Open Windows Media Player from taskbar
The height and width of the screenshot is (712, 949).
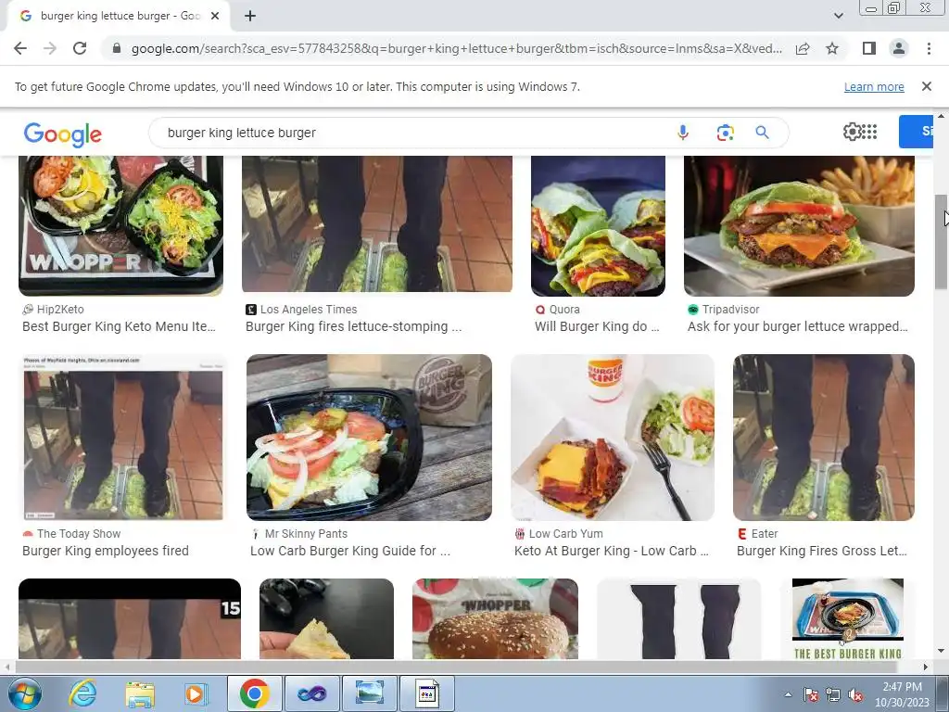pyautogui.click(x=196, y=693)
